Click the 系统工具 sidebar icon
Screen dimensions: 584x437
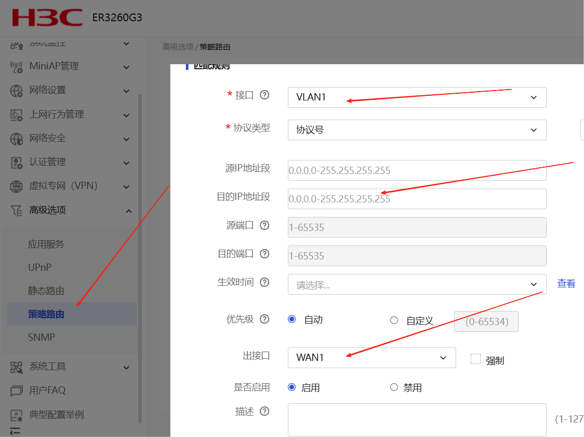17,367
